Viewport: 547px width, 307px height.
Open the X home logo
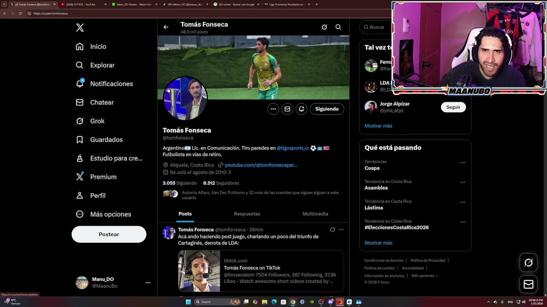click(x=80, y=28)
